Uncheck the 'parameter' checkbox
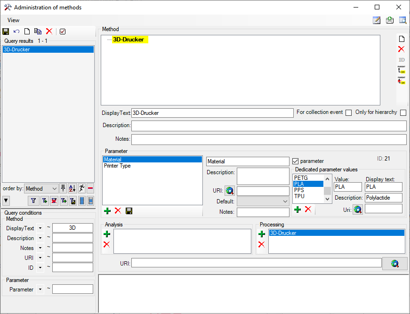The width and height of the screenshot is (410, 314). click(296, 161)
